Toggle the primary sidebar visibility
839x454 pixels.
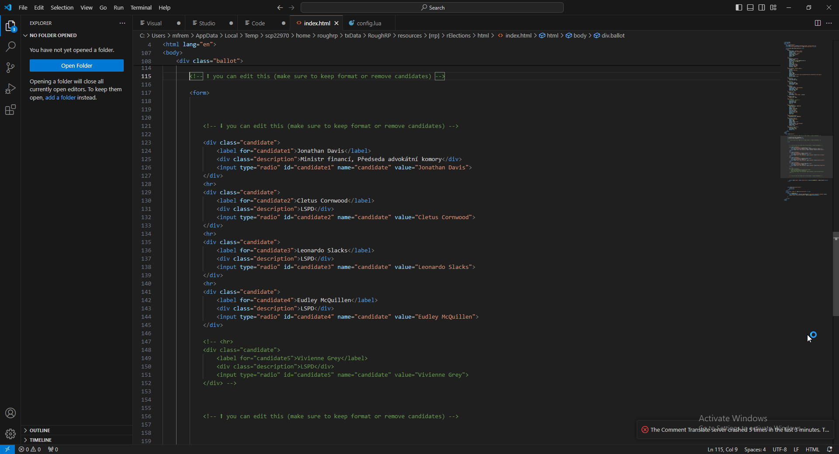coord(738,7)
